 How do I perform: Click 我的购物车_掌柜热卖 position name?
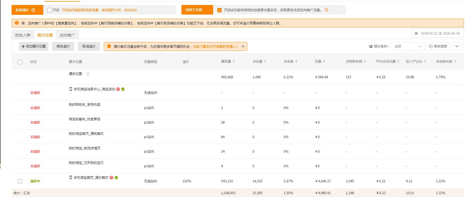click(x=85, y=105)
